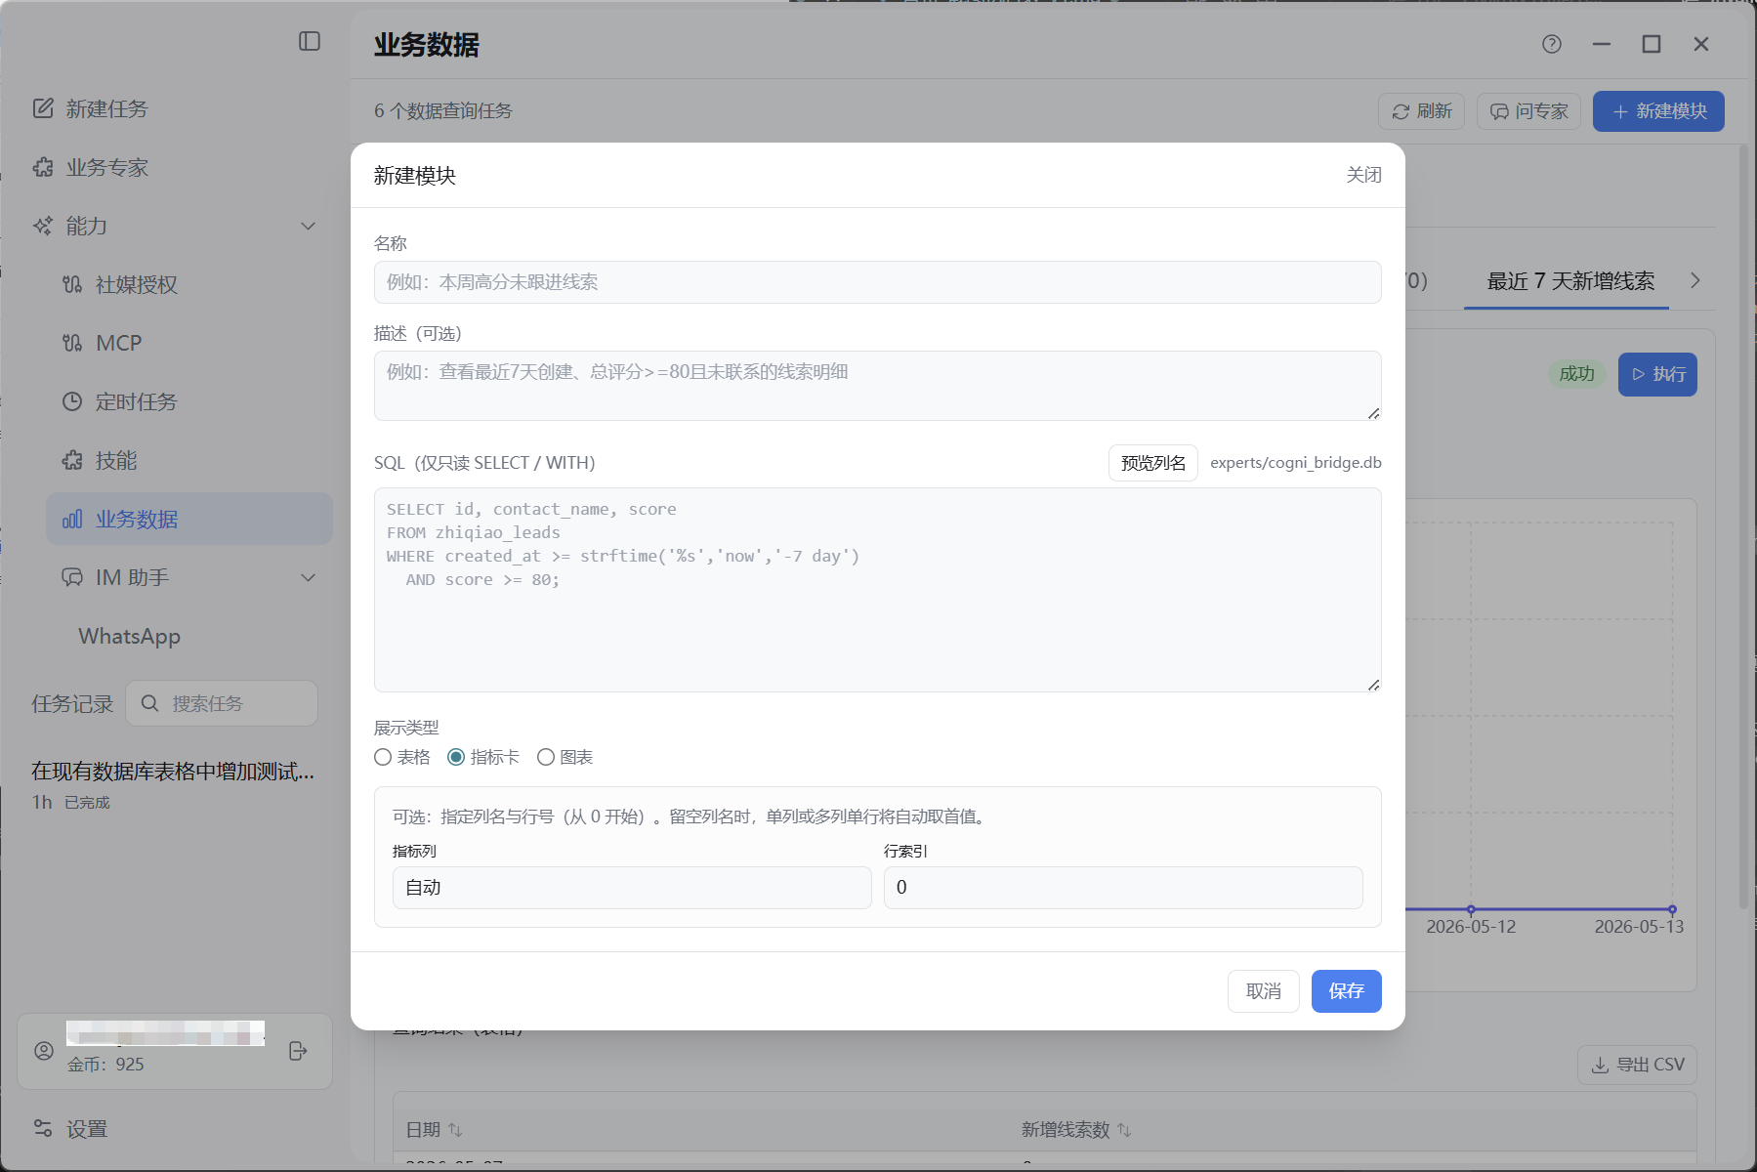
Task: Switch to 最近 7 天新增线索 tab
Action: (x=1570, y=281)
